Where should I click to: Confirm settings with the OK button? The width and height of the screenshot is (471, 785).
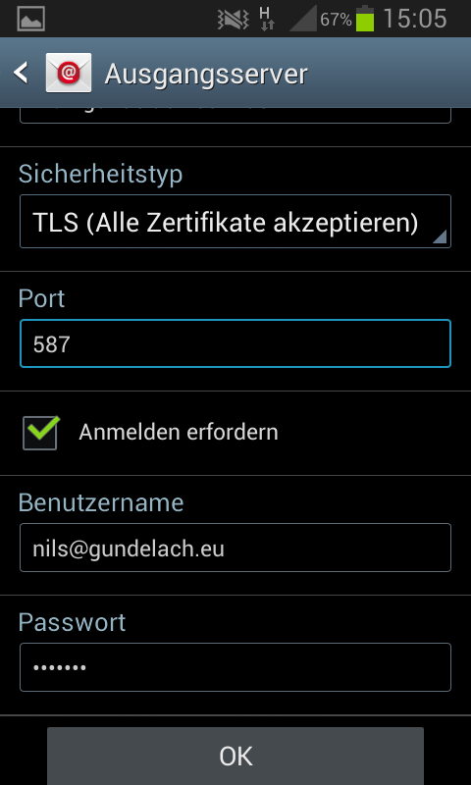(235, 756)
